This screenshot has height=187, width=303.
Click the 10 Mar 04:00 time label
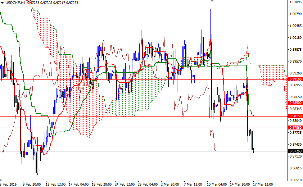tap(217, 184)
